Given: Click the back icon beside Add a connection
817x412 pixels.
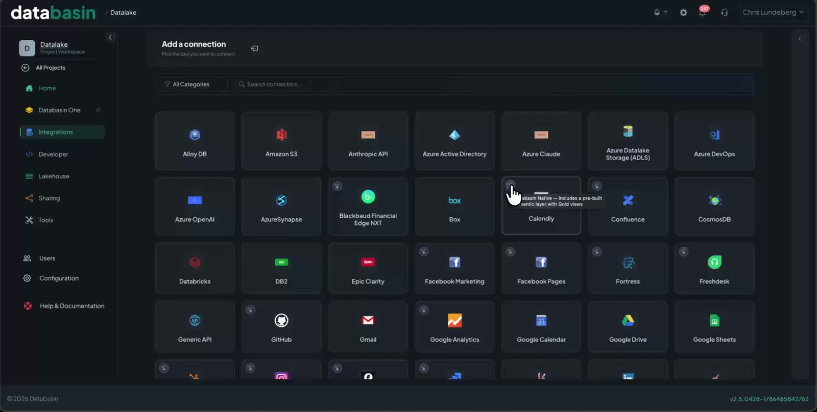Looking at the screenshot, I should click(x=254, y=48).
